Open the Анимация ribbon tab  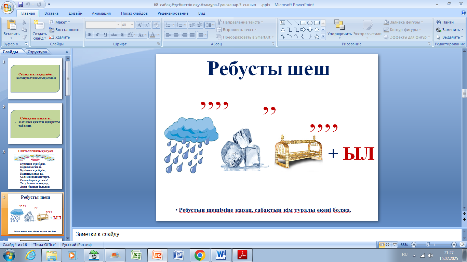point(101,13)
